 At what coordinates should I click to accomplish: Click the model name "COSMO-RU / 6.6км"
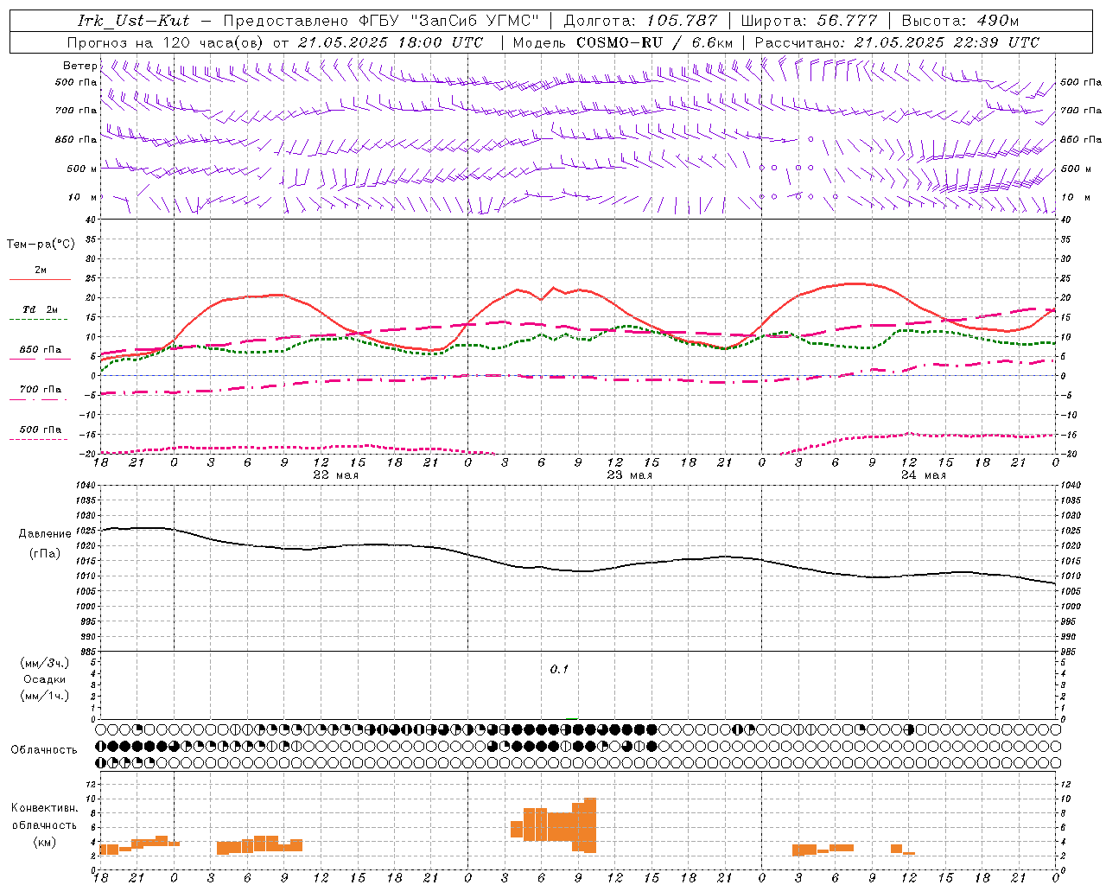pos(654,42)
